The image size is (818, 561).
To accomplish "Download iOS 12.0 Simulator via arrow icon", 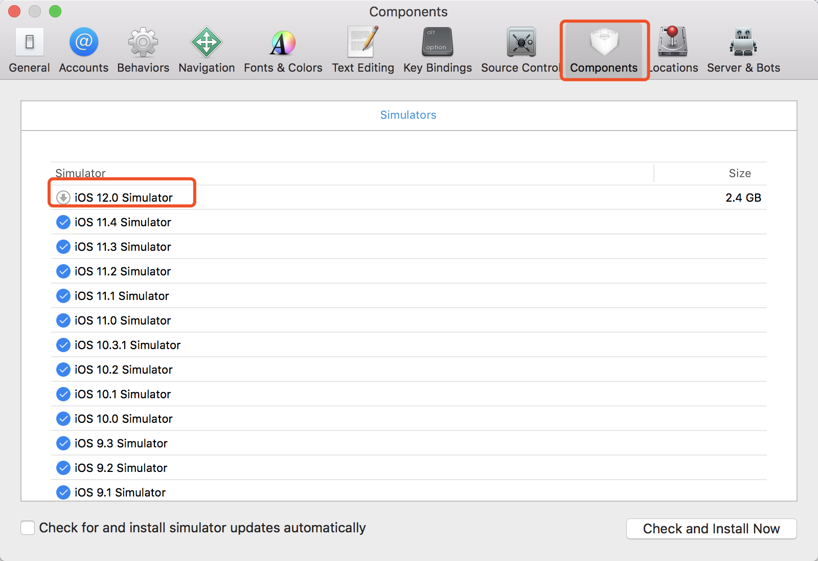I will coord(63,198).
